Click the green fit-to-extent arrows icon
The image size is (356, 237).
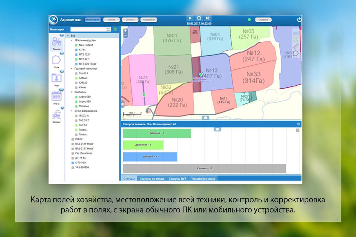coord(296,39)
